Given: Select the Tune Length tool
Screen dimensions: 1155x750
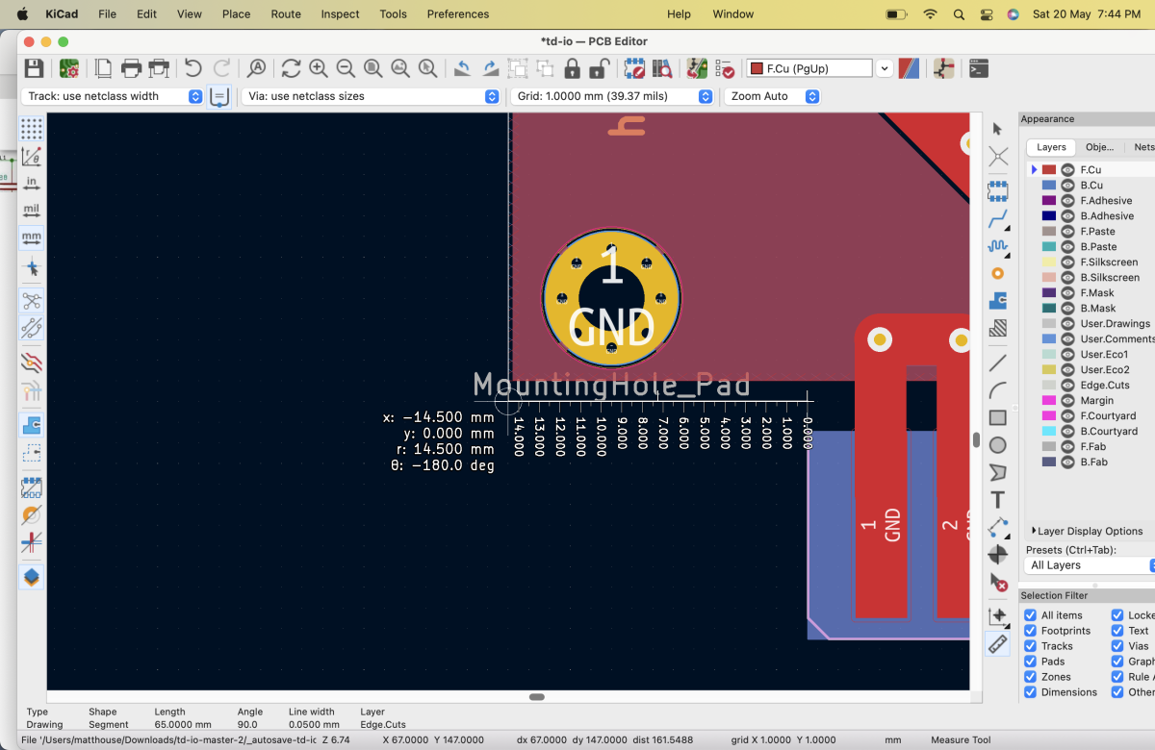Looking at the screenshot, I should pyautogui.click(x=998, y=246).
